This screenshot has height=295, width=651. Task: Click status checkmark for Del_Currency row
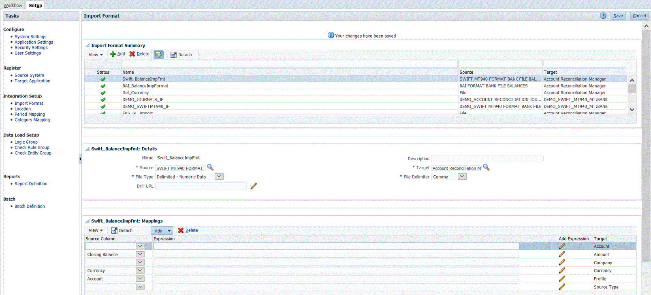pyautogui.click(x=103, y=93)
